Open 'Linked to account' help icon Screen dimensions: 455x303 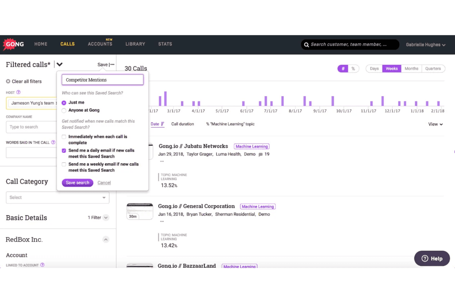point(42,265)
